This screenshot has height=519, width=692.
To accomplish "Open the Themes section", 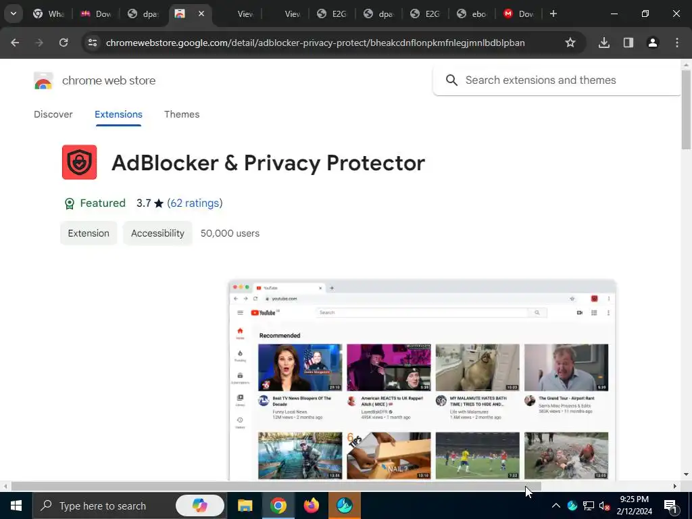I will click(x=182, y=114).
